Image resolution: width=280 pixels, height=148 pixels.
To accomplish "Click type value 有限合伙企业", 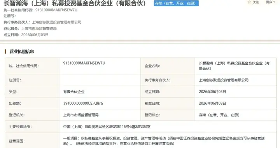I will tap(74, 92).
